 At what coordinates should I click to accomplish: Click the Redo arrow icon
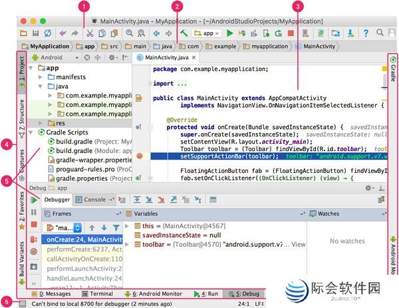tap(74, 33)
